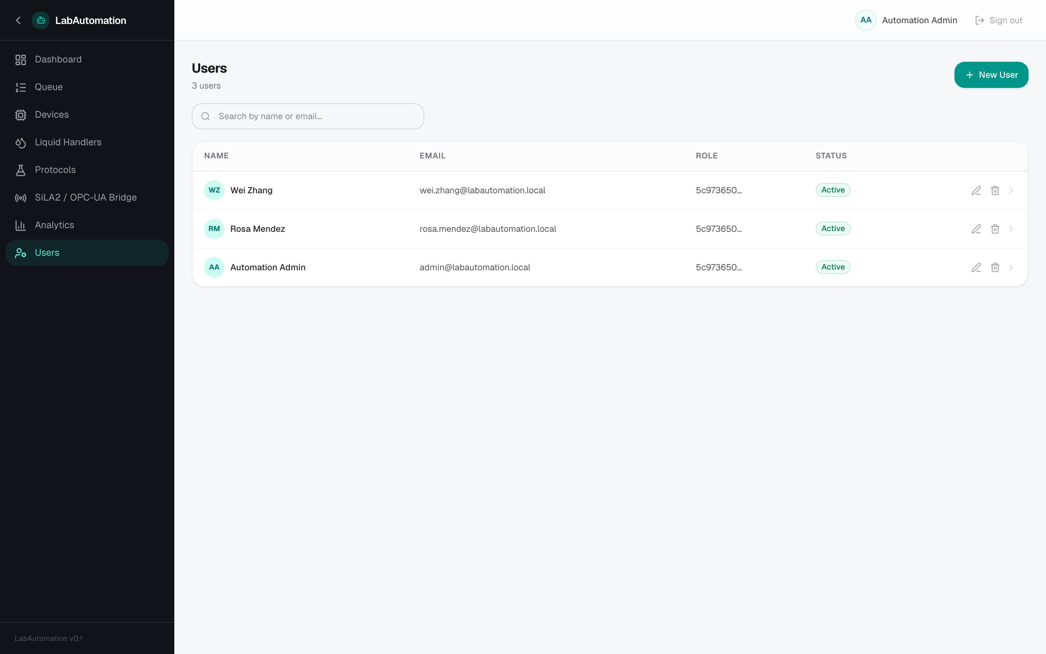Click the '3 users' count text
Image resolution: width=1046 pixels, height=654 pixels.
click(206, 86)
